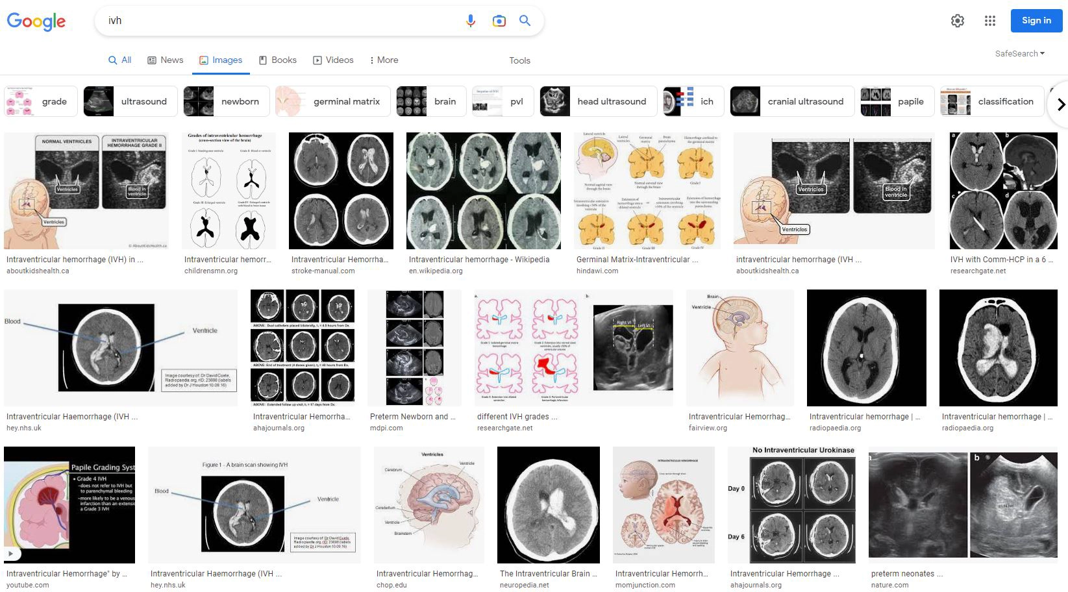Open the childrensmn.org IVH grades diagram
The height and width of the screenshot is (592, 1068).
pos(229,191)
